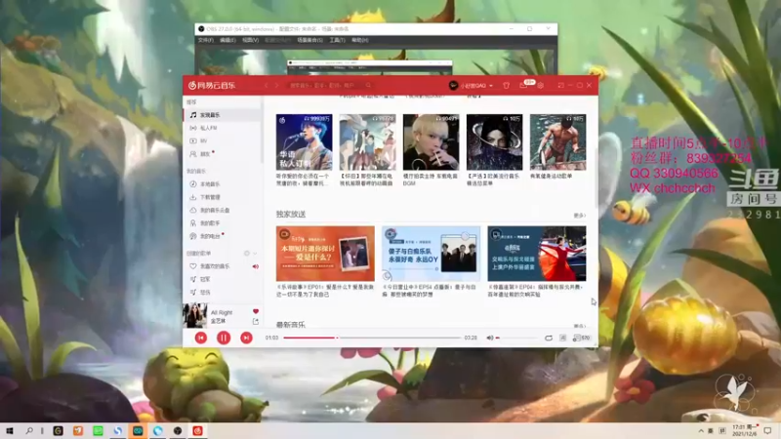Open 今日营业中 EP54 title link
Viewport: 781px width, 439px height.
430,291
